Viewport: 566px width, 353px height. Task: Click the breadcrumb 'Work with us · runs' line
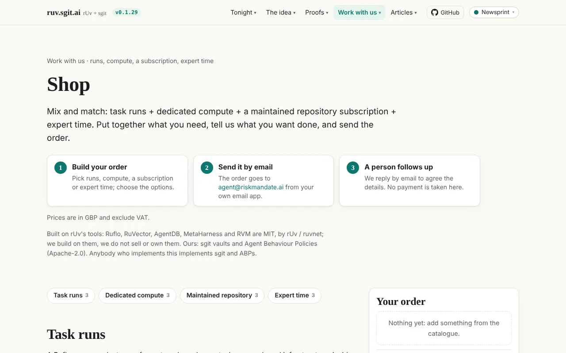click(x=130, y=61)
